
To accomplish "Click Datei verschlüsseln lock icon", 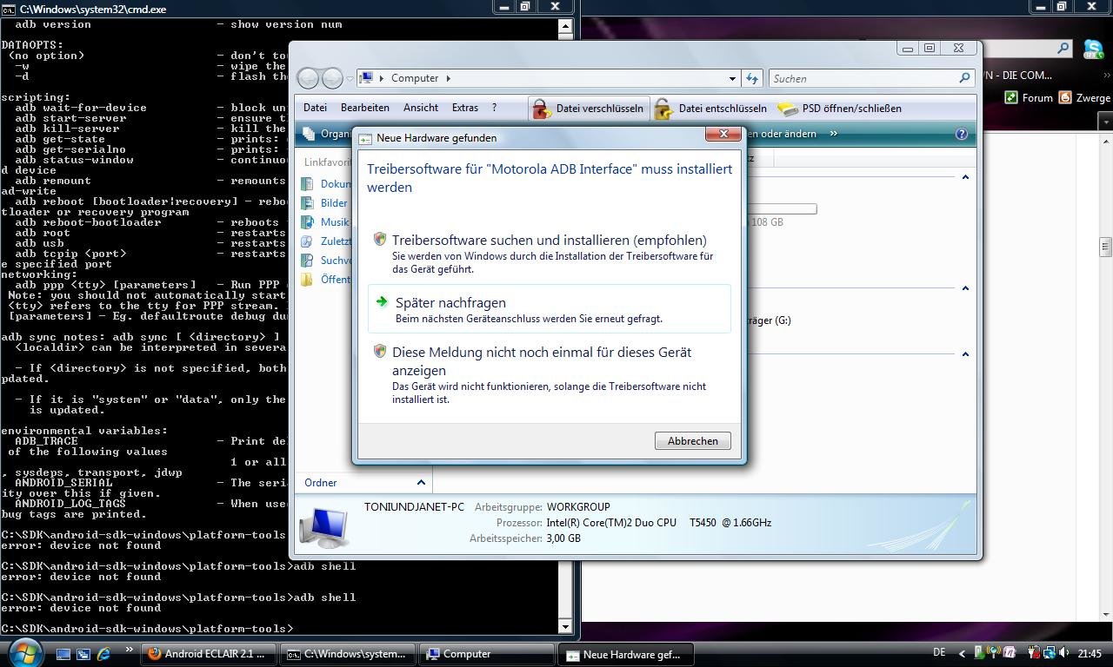I will click(x=541, y=109).
